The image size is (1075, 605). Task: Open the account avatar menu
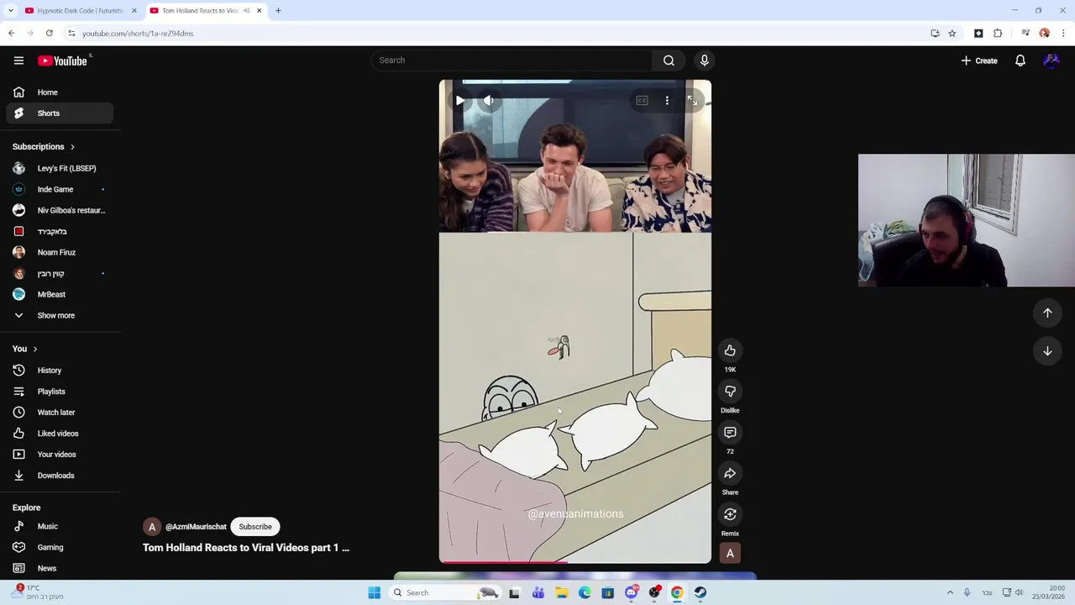pos(1051,60)
